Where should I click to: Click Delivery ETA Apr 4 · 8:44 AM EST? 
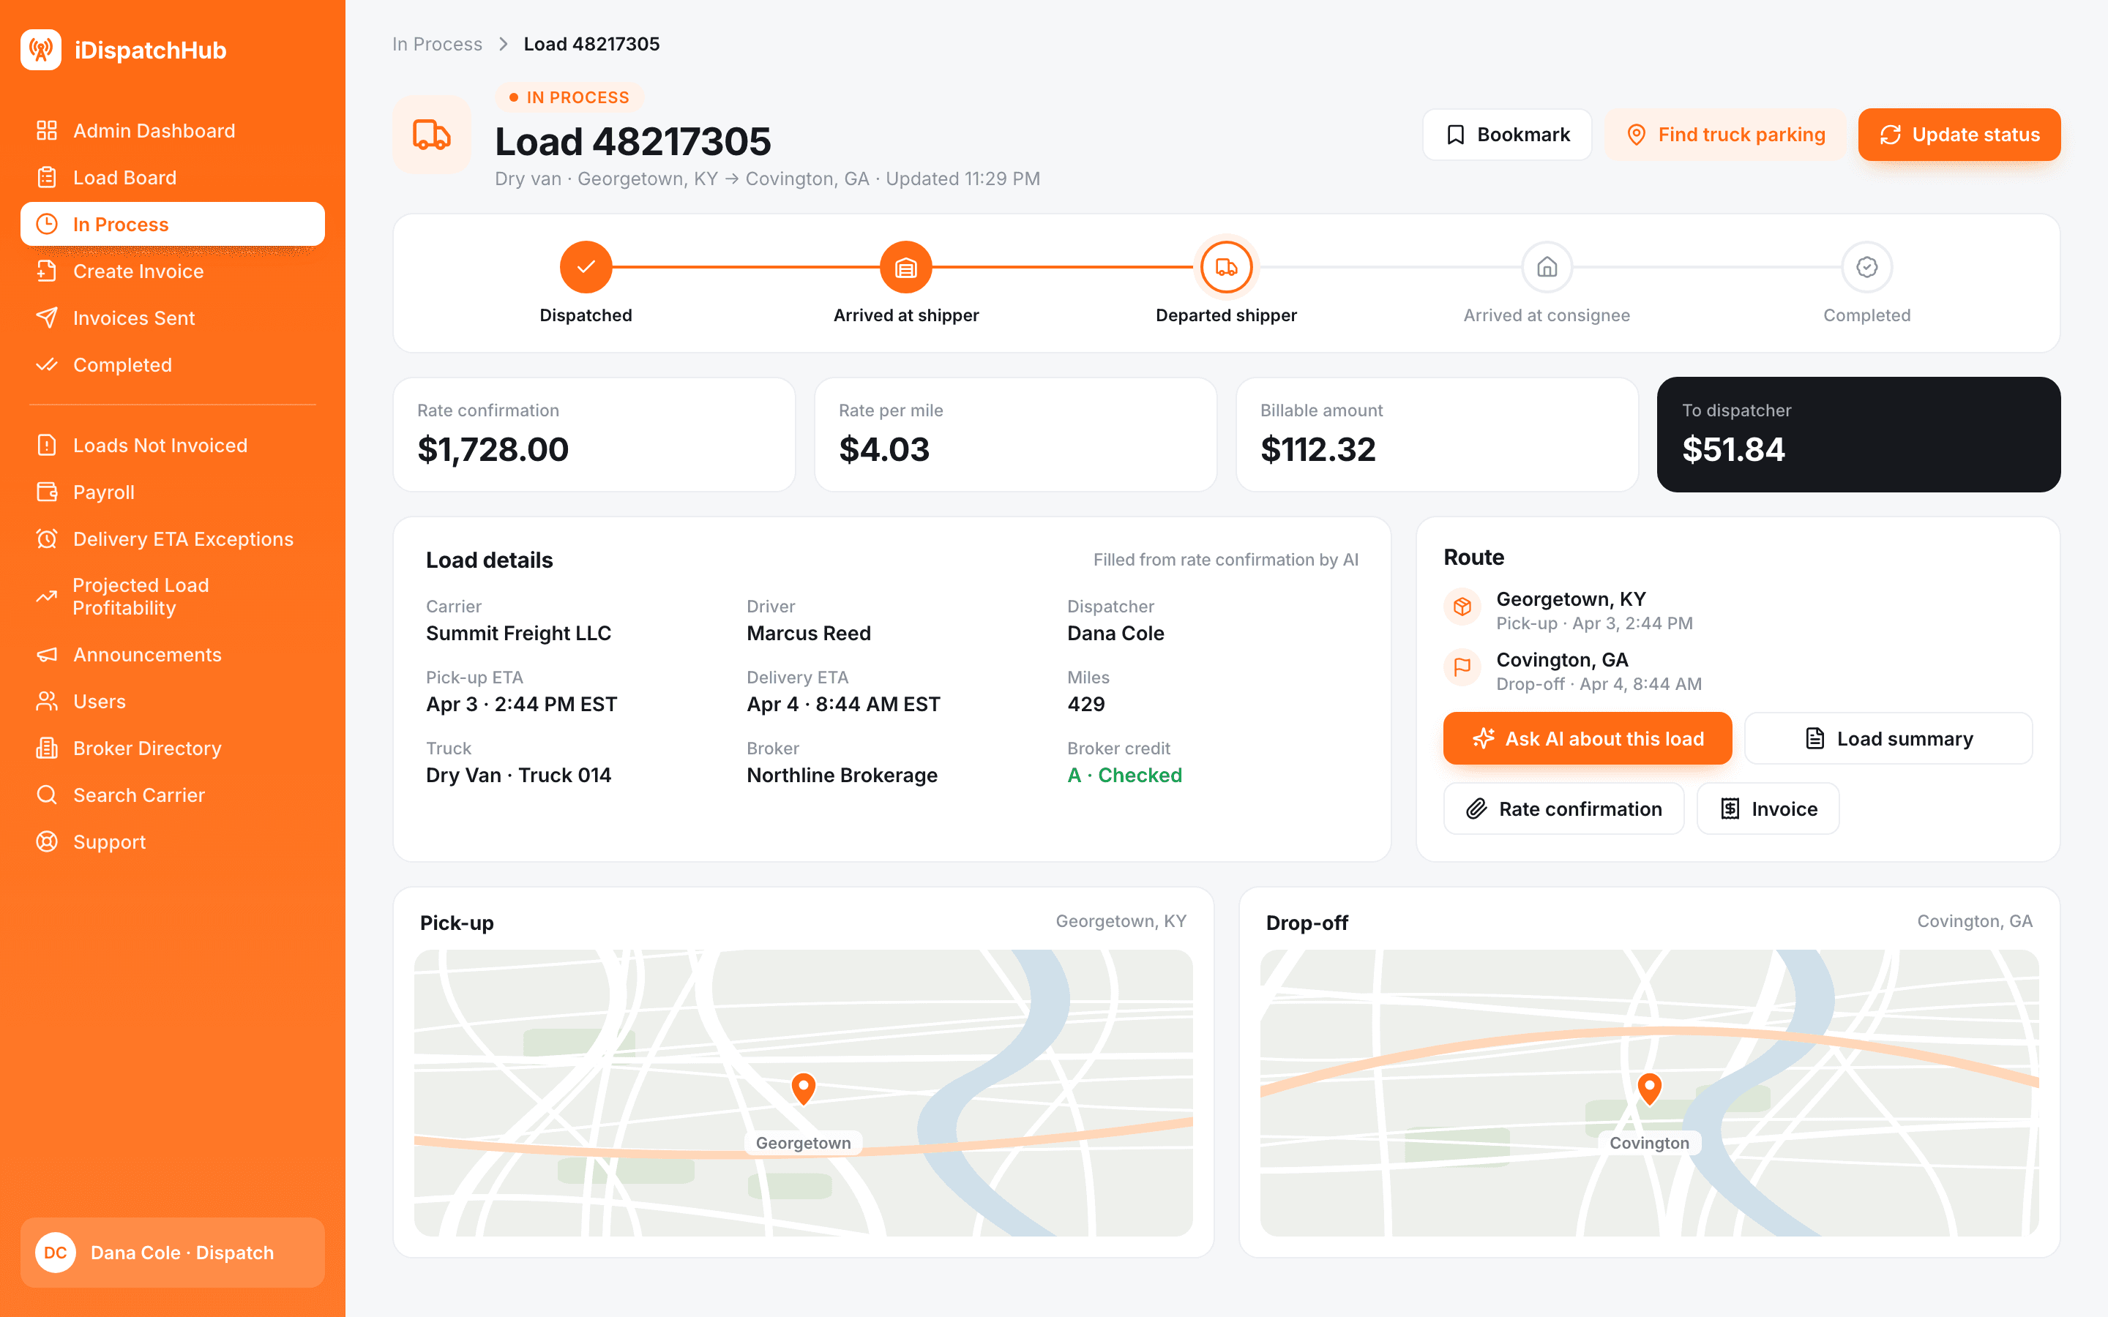tap(843, 704)
